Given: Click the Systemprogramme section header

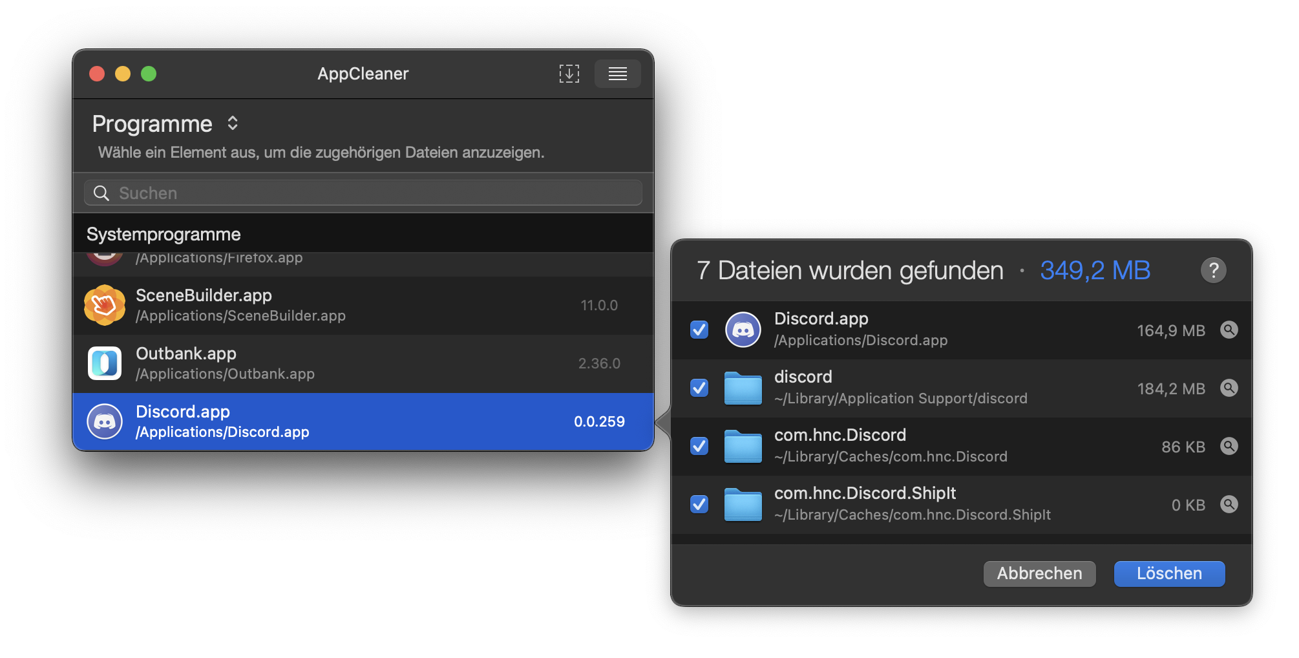Looking at the screenshot, I should tap(363, 233).
